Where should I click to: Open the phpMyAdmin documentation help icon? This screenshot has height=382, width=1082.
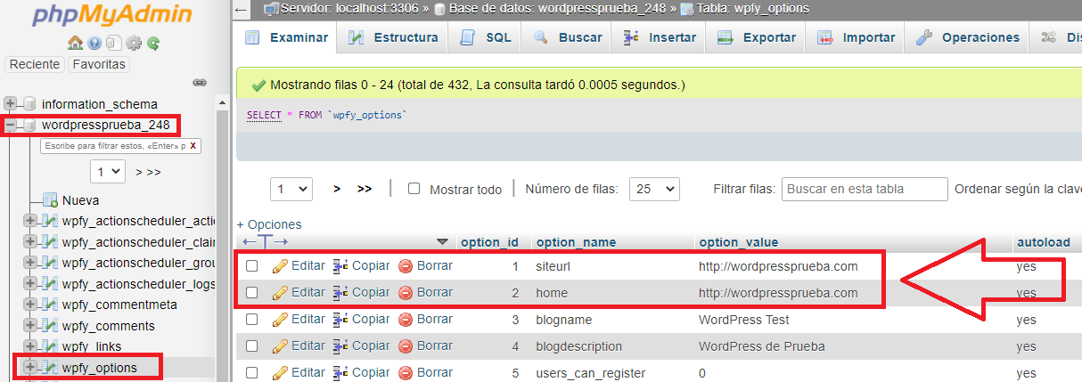[94, 43]
